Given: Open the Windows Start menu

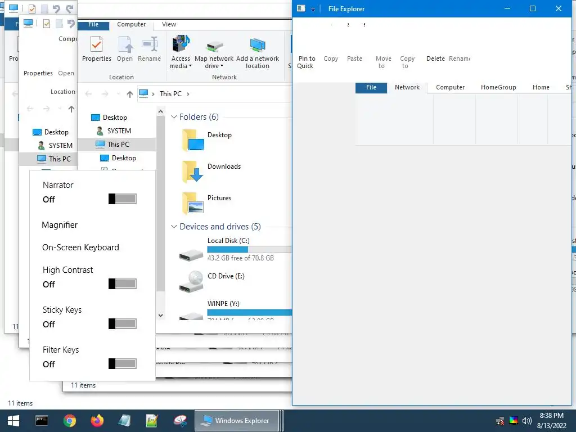Looking at the screenshot, I should point(13,421).
